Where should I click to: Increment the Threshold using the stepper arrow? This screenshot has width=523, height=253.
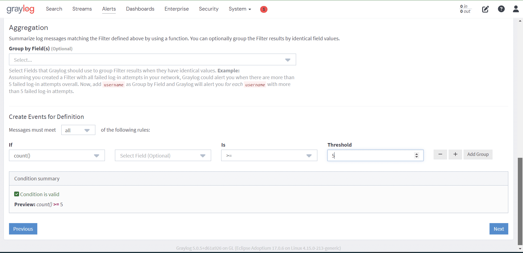[x=417, y=154]
